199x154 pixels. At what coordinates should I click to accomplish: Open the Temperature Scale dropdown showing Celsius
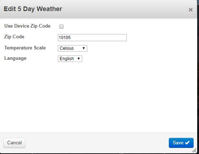(x=73, y=48)
